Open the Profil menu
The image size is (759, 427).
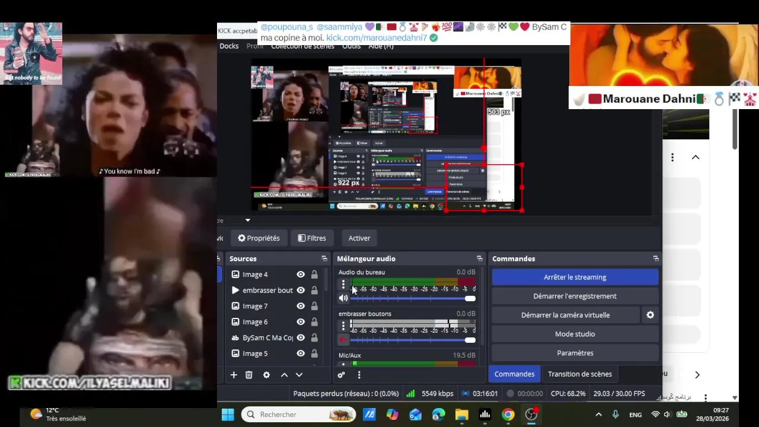click(255, 46)
